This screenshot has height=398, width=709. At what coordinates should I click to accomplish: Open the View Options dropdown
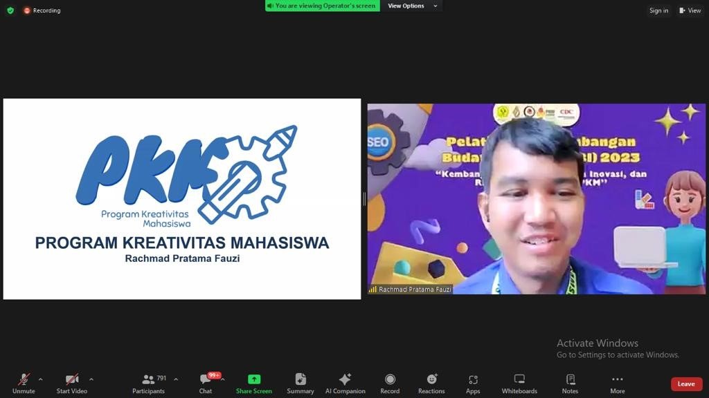(413, 6)
